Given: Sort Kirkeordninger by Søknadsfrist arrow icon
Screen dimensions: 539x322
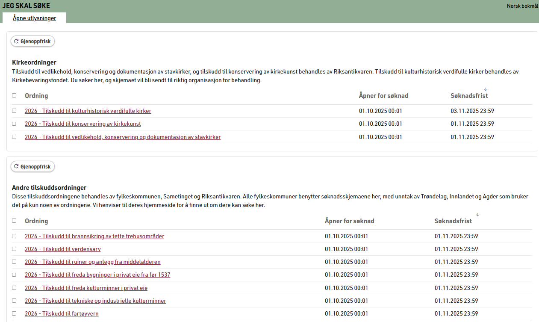Looking at the screenshot, I should pyautogui.click(x=486, y=89).
